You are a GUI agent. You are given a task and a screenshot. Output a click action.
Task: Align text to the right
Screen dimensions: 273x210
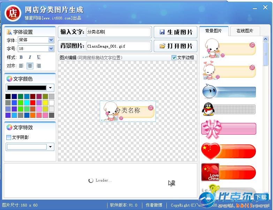click(x=39, y=66)
